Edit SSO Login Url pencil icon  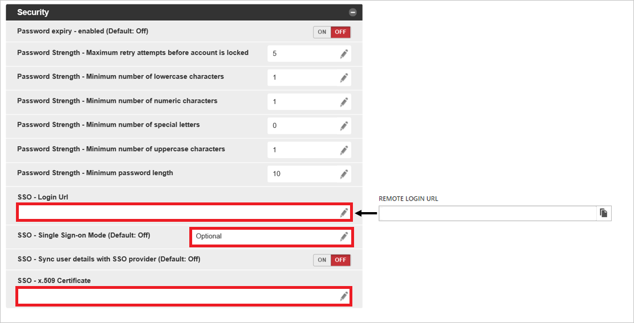[x=344, y=213]
